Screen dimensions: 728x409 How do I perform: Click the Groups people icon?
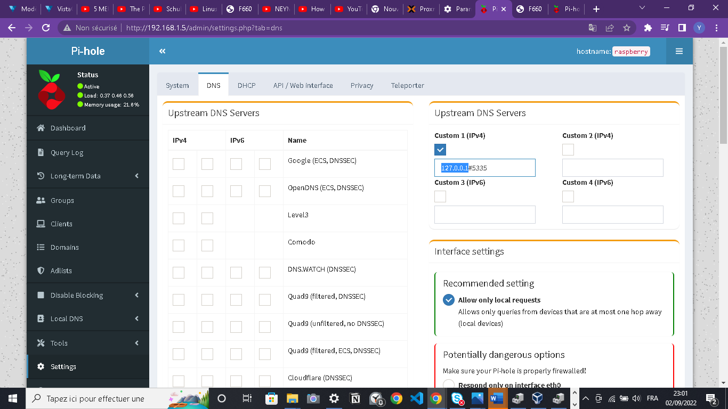pyautogui.click(x=41, y=200)
